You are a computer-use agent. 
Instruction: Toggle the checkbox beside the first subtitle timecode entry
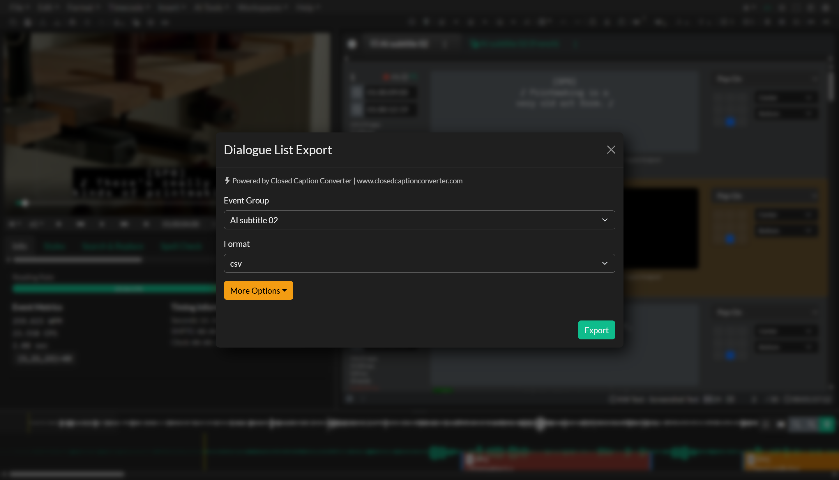(356, 93)
